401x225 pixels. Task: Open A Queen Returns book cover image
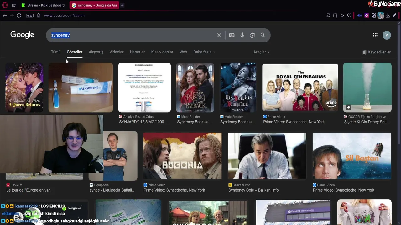24,87
